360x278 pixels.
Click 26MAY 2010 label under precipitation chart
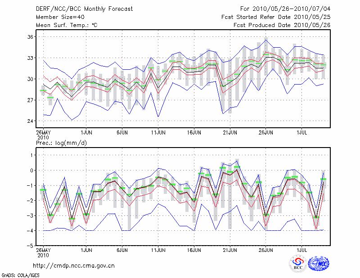click(x=43, y=251)
